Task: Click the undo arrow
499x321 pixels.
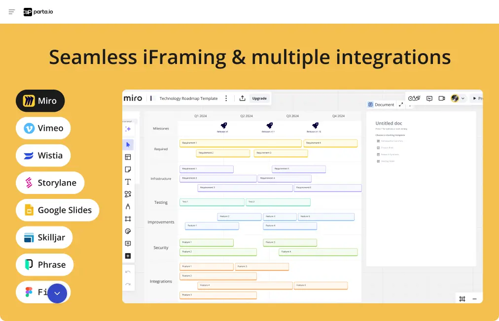Action: click(128, 272)
